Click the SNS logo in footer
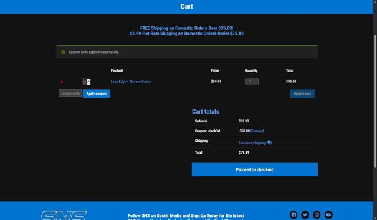Image resolution: width=377 pixels, height=220 pixels. pyautogui.click(x=64, y=215)
